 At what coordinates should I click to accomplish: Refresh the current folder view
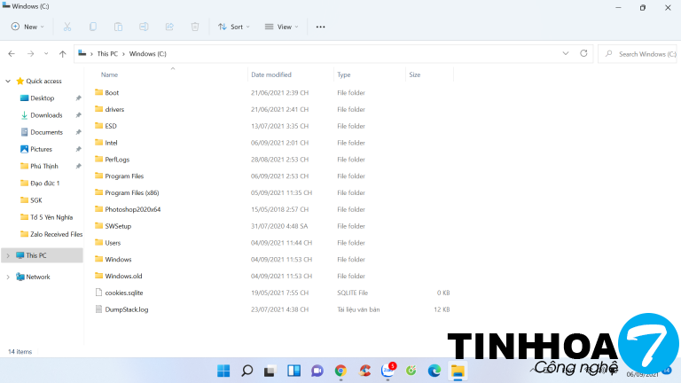(x=583, y=53)
